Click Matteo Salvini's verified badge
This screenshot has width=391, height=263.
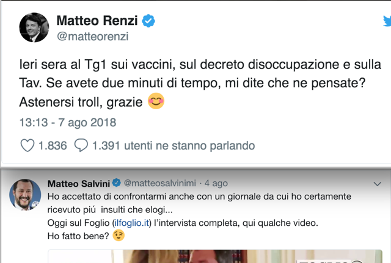coord(116,183)
